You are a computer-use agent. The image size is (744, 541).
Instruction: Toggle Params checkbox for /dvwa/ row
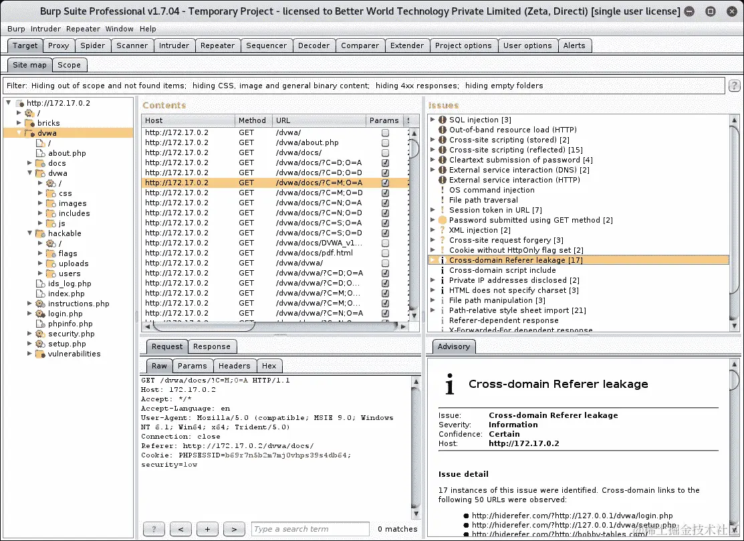385,133
